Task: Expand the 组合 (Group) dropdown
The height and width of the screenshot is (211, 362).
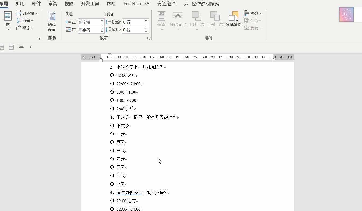Action: point(260,20)
